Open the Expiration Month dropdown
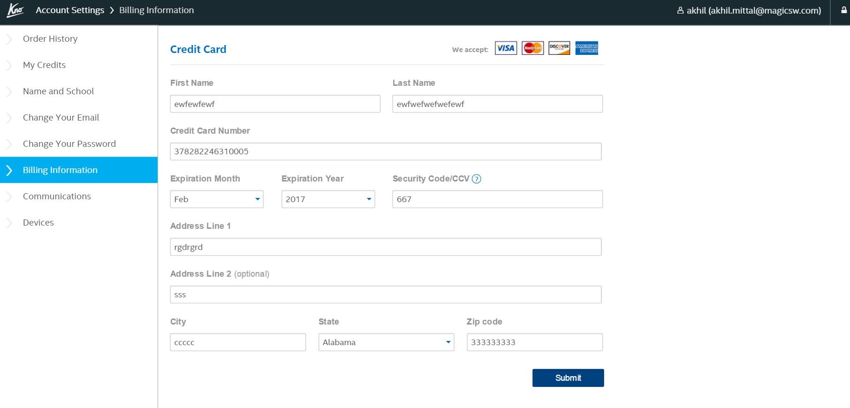 (217, 199)
